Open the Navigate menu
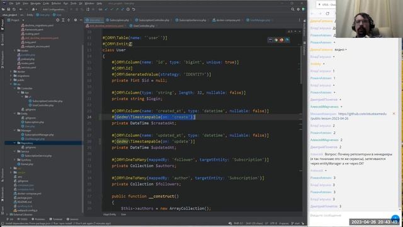The image size is (403, 227). [x=35, y=3]
